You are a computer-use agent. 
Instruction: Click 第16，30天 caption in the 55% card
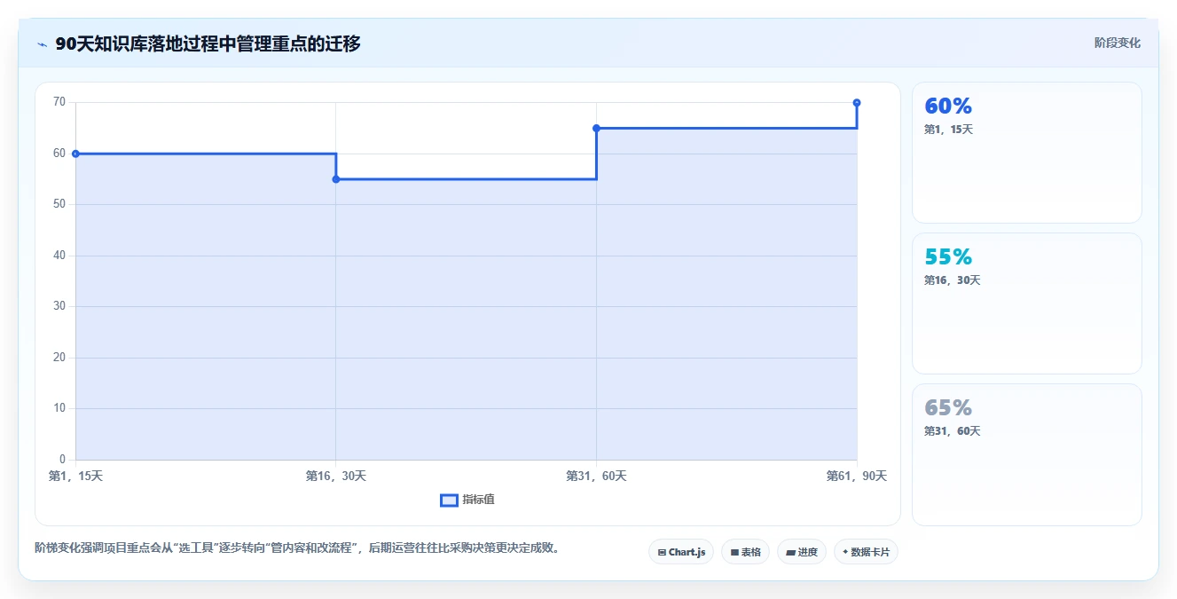(x=952, y=280)
